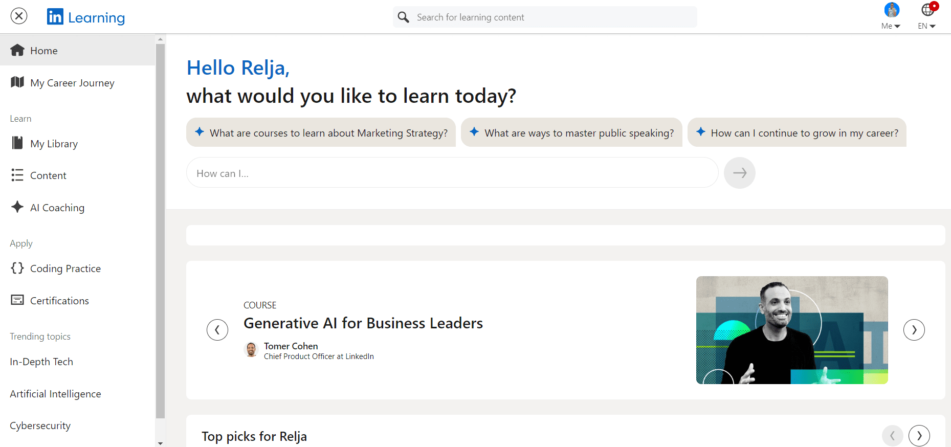
Task: Show previous featured course in carousel
Action: (217, 330)
